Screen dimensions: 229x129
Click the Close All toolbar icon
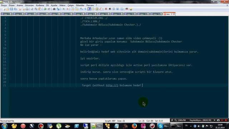(23, 9)
